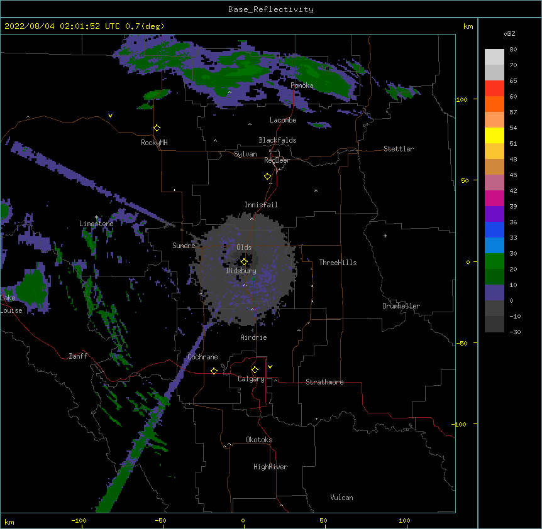This screenshot has height=529, width=542.
Task: Click the Vulcan city label
Action: pos(341,498)
